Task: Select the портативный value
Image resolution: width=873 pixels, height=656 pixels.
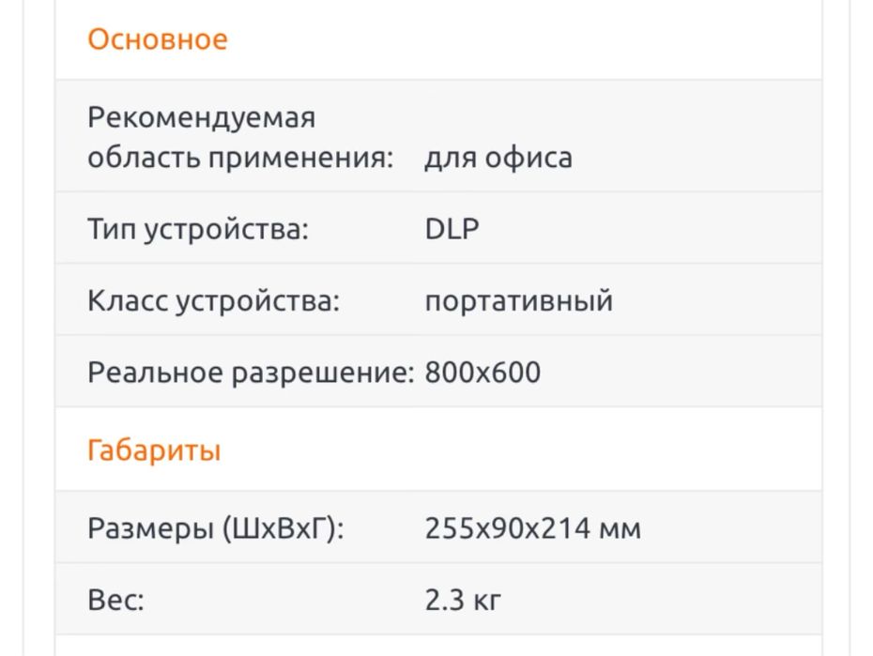Action: 518,301
